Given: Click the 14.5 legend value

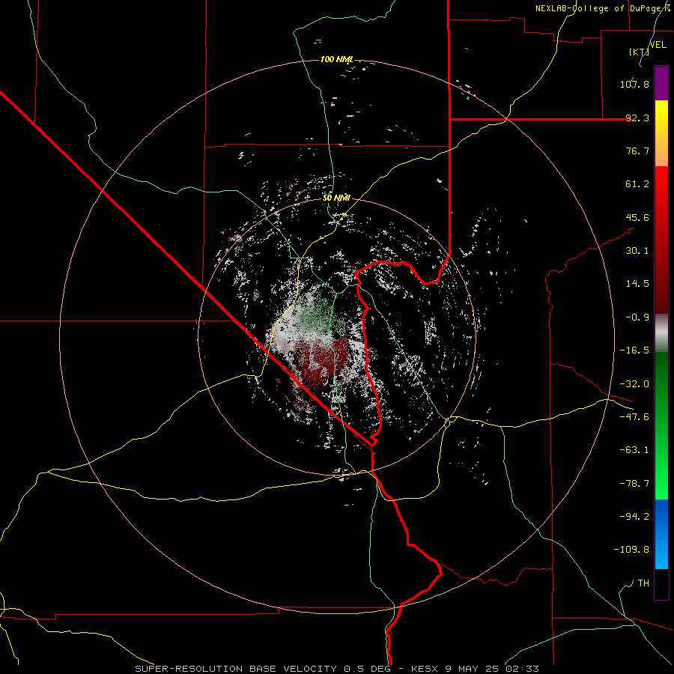Looking at the screenshot, I should [x=637, y=284].
